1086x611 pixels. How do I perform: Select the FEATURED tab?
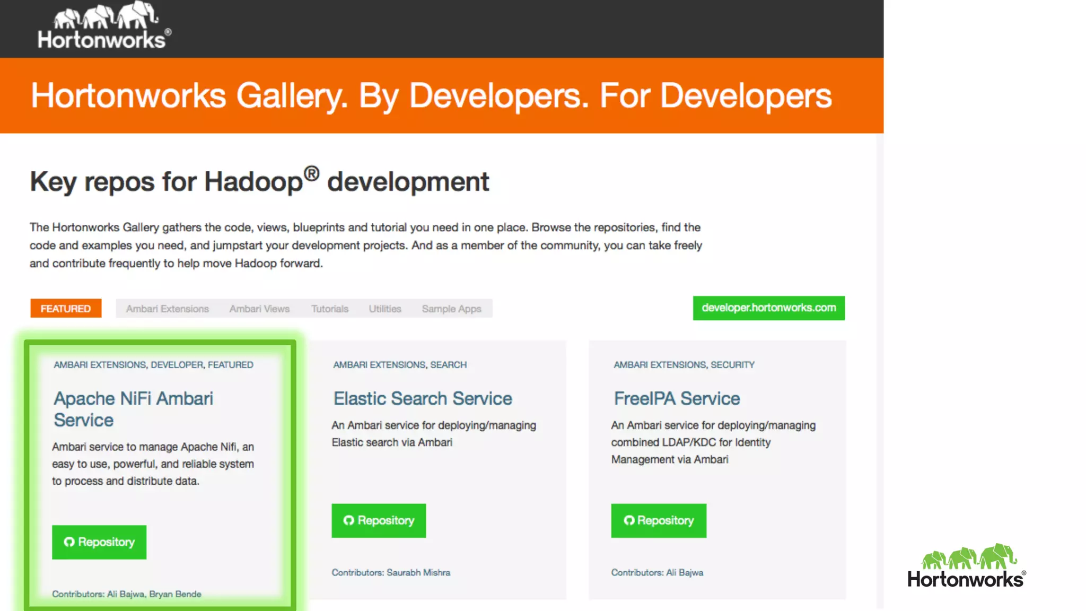tap(66, 309)
